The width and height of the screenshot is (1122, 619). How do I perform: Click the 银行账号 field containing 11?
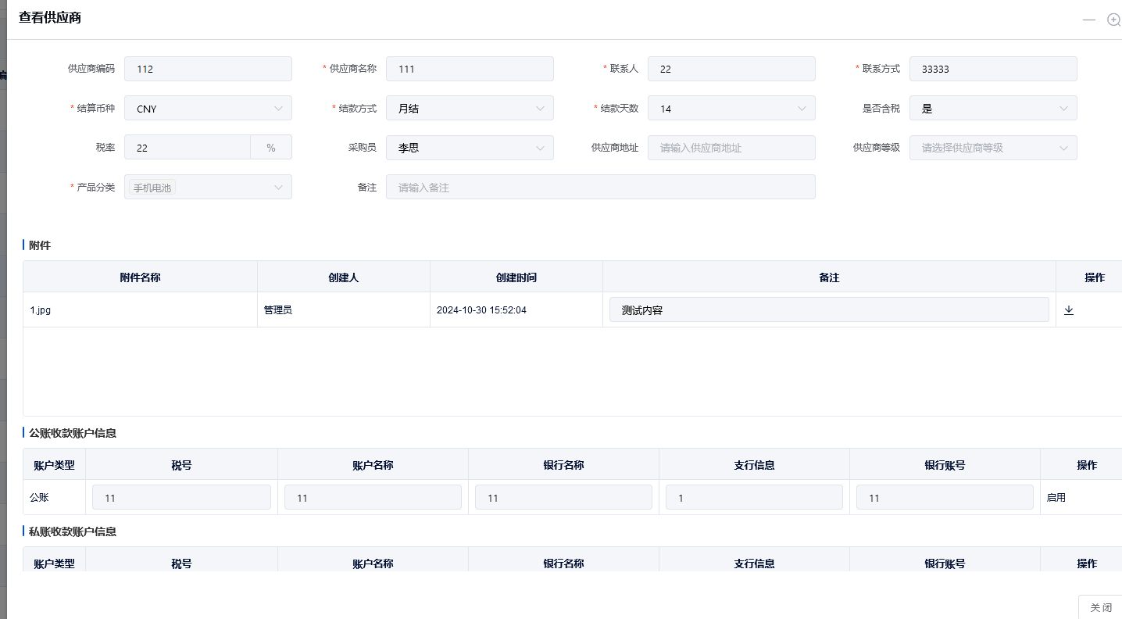(x=945, y=496)
